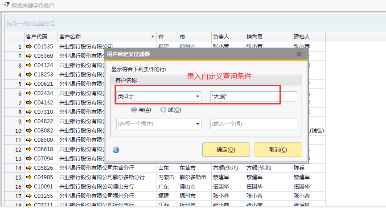Click the 客户代码 column header
386x208 pixels.
(40, 36)
